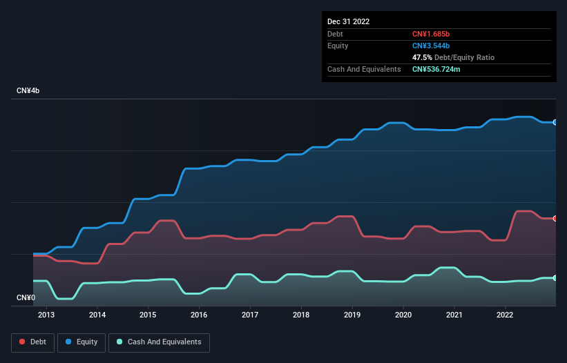Click the 2020 x-axis label
Screen dimensions: 567x363
click(403, 315)
